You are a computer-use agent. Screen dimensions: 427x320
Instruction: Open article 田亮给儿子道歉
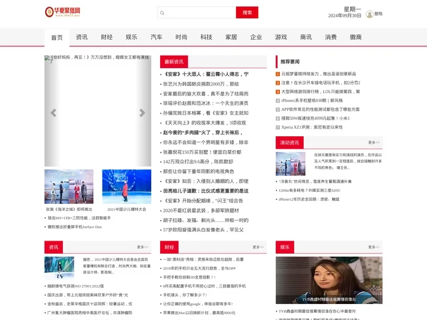click(x=206, y=191)
